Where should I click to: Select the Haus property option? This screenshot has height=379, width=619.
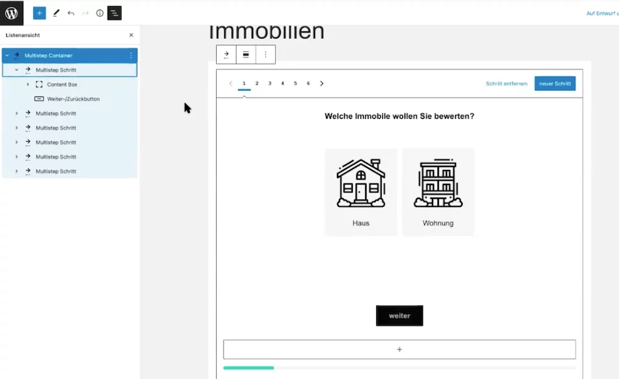(361, 192)
